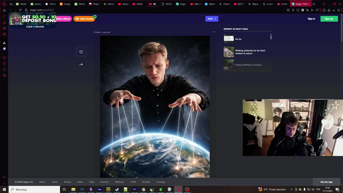
Task: Open history clock in sidebar
Action: click(x=4, y=64)
